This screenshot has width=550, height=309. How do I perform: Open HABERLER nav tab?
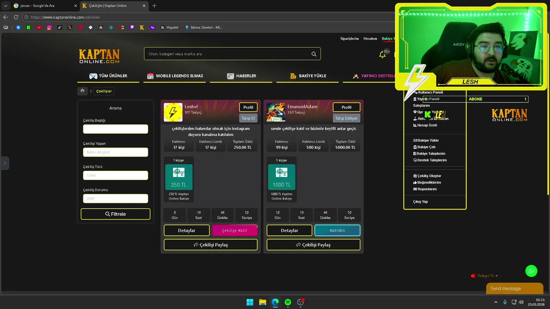241,76
